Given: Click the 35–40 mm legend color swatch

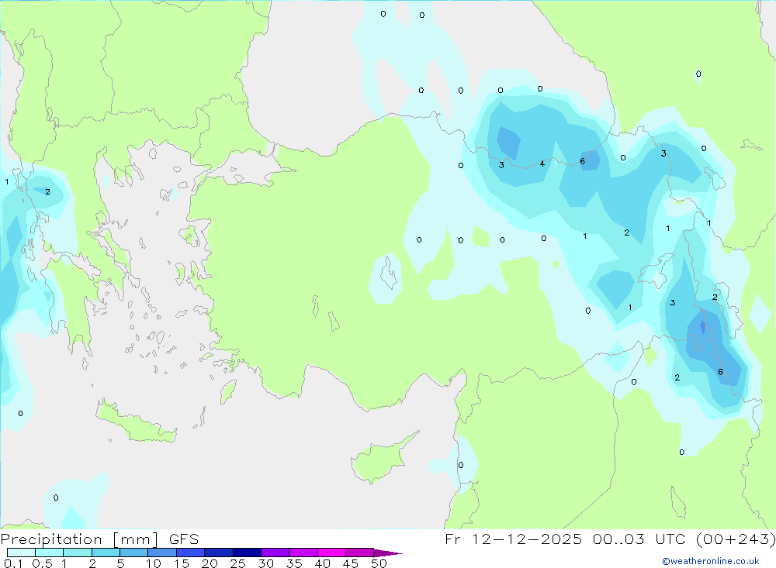Looking at the screenshot, I should point(303,553).
